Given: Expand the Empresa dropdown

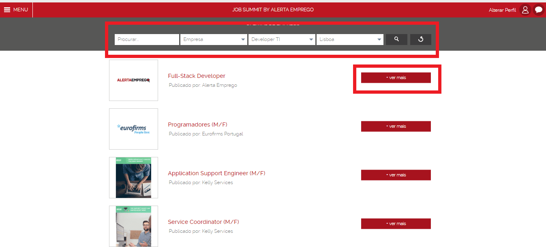Looking at the screenshot, I should pos(214,39).
